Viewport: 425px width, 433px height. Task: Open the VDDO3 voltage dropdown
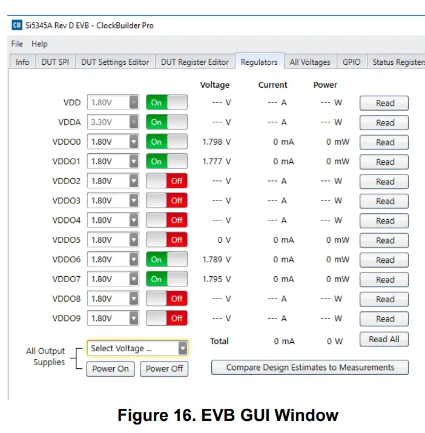pyautogui.click(x=113, y=200)
